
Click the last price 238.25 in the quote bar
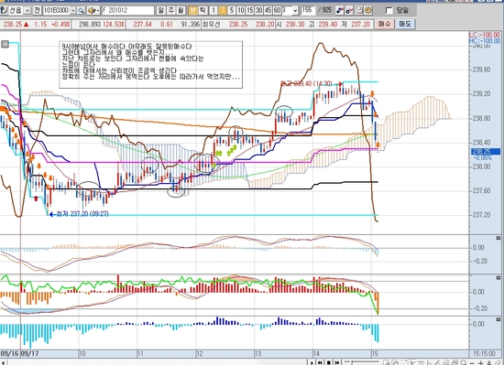tap(13, 24)
